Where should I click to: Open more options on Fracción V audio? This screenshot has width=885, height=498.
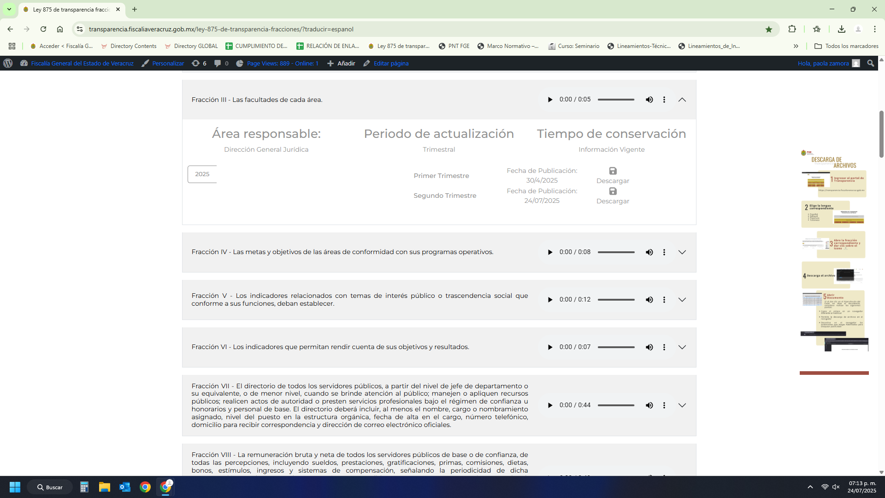point(664,300)
